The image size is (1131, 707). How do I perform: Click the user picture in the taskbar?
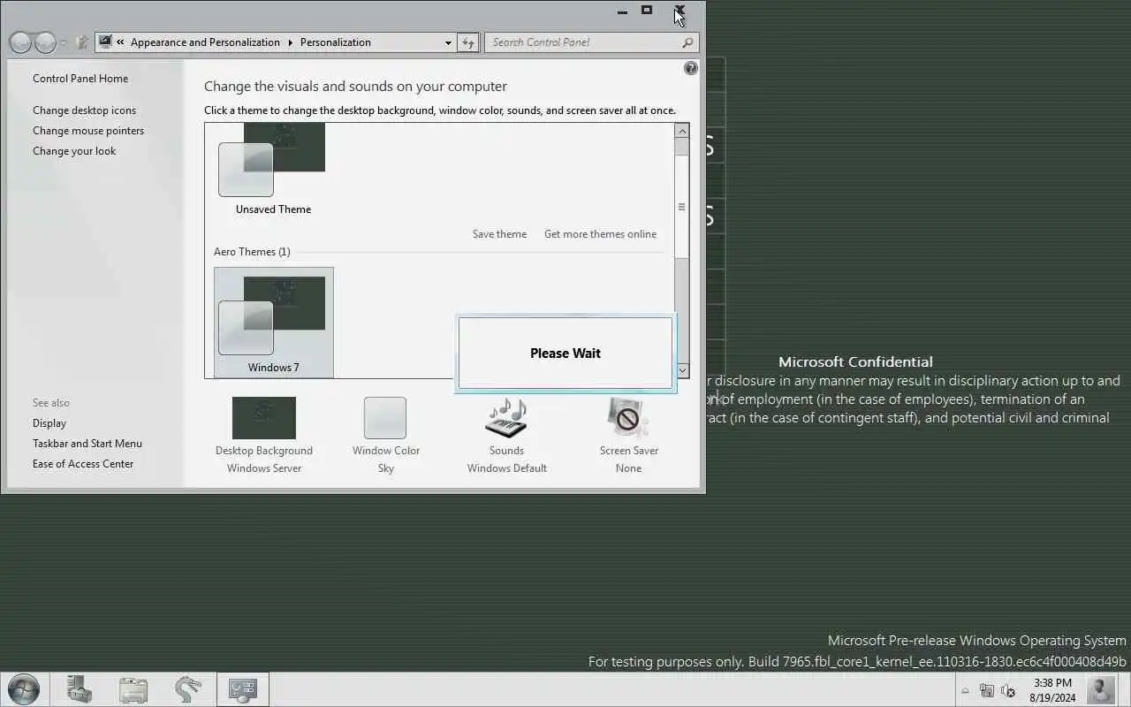click(x=1101, y=689)
